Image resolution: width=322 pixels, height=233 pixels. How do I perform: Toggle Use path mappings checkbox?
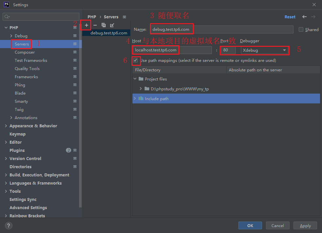click(135, 60)
